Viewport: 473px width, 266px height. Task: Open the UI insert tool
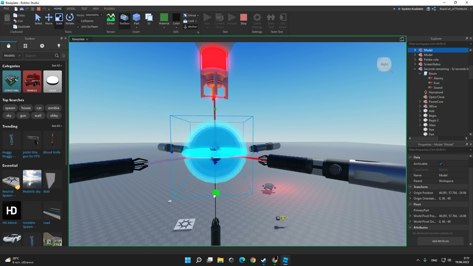point(149,19)
